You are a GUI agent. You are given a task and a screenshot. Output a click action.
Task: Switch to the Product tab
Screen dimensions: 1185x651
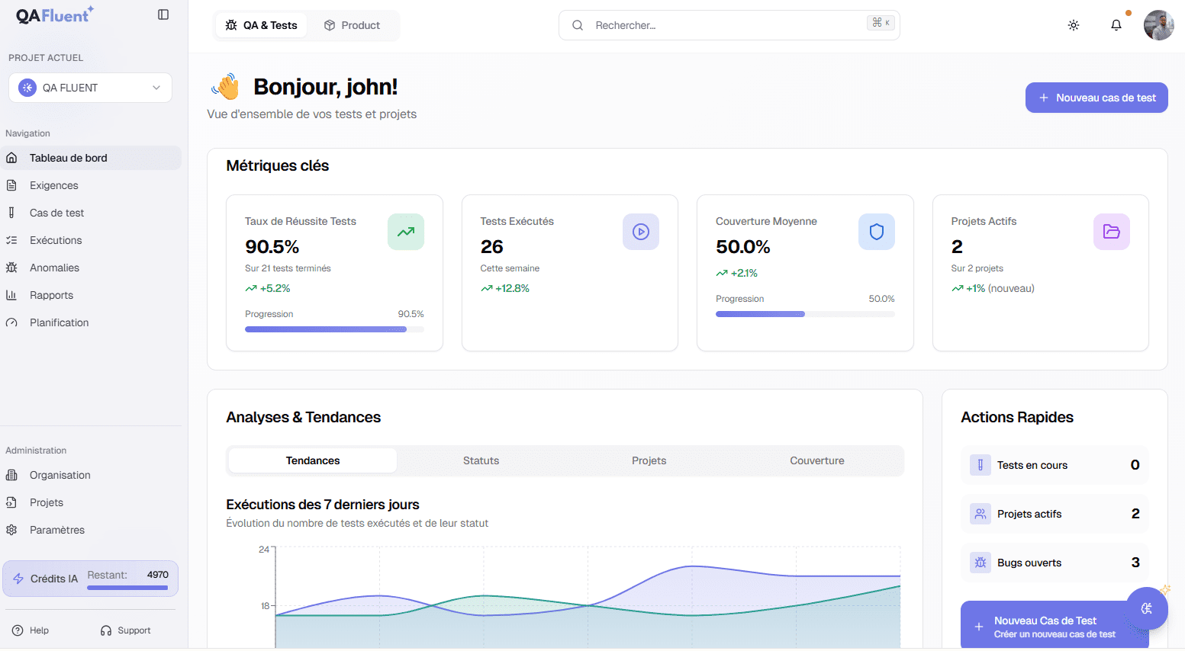coord(352,25)
